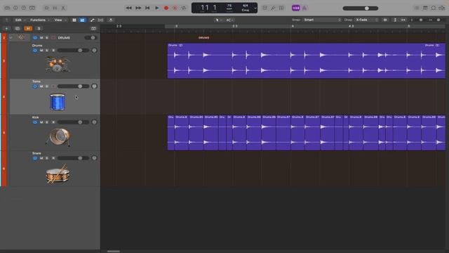Mute the DRUMS track stack

[x=41, y=37]
